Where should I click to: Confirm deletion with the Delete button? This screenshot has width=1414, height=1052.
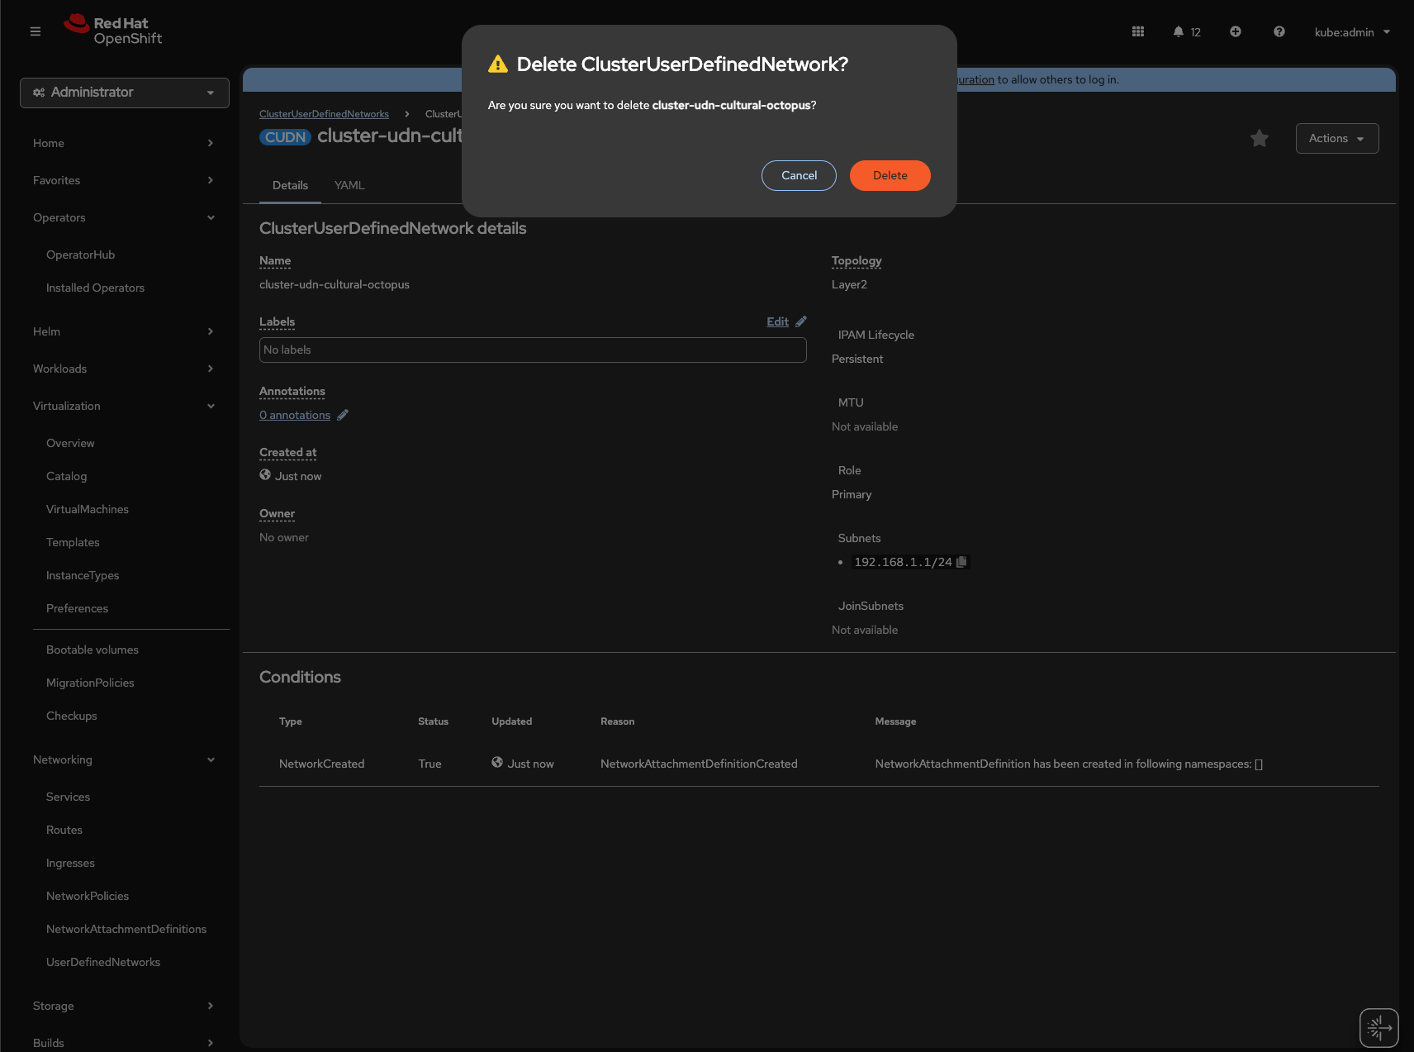[x=890, y=175]
